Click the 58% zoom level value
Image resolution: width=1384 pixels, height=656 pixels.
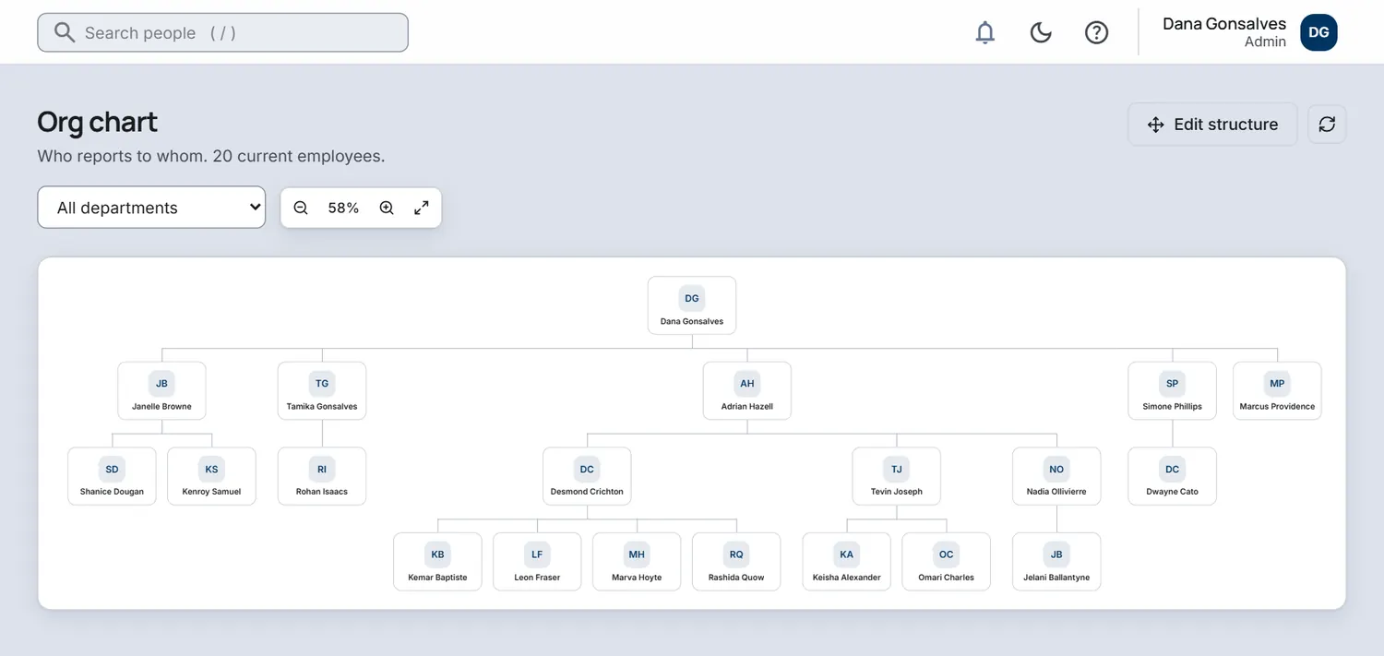click(343, 208)
